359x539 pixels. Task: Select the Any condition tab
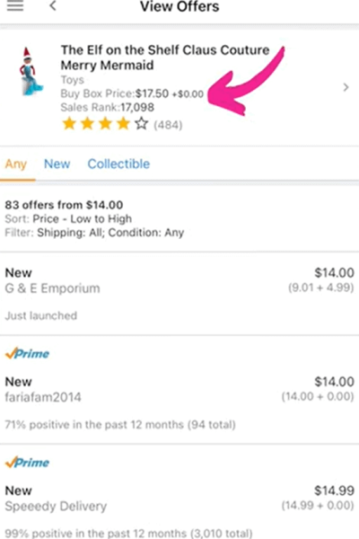[x=16, y=164]
